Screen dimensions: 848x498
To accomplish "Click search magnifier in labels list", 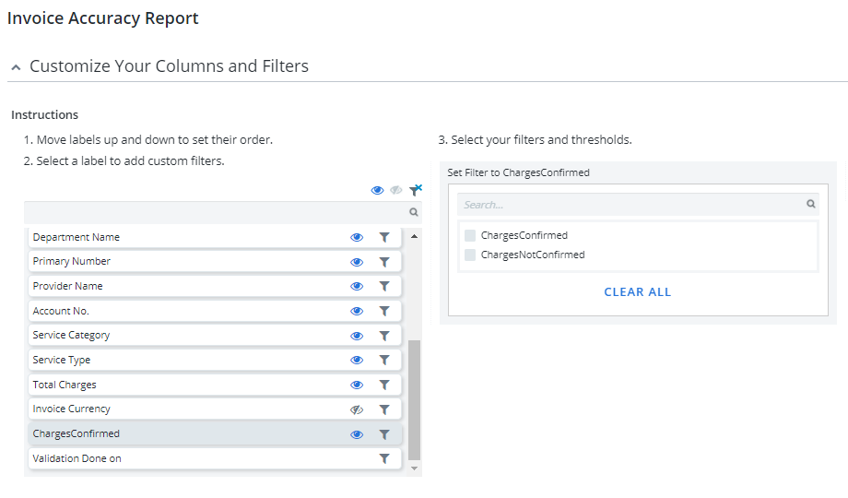I will pos(414,212).
